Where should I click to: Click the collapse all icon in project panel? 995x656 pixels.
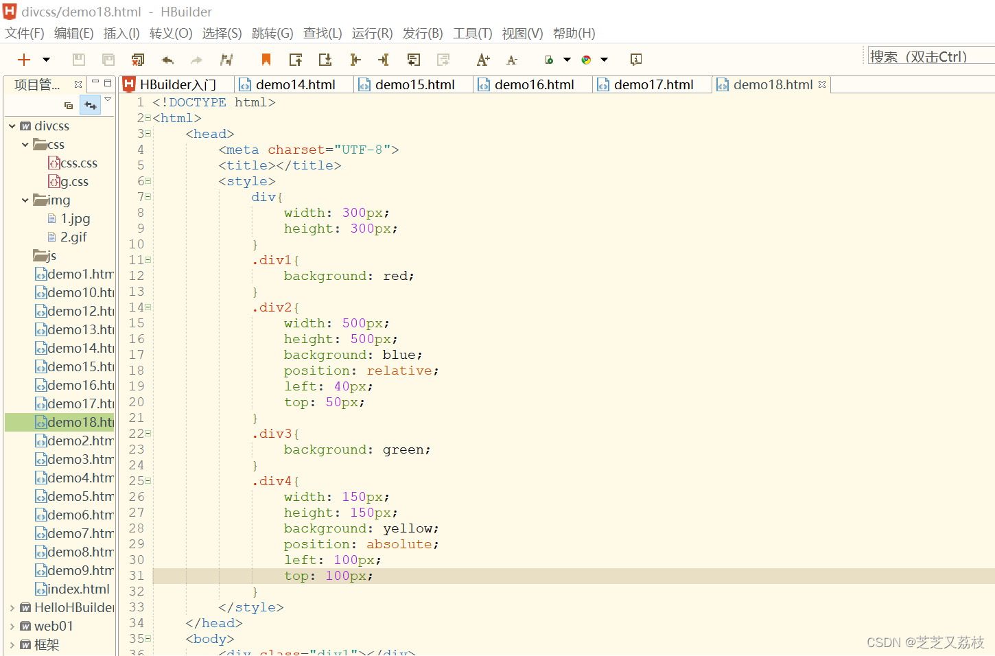[69, 106]
